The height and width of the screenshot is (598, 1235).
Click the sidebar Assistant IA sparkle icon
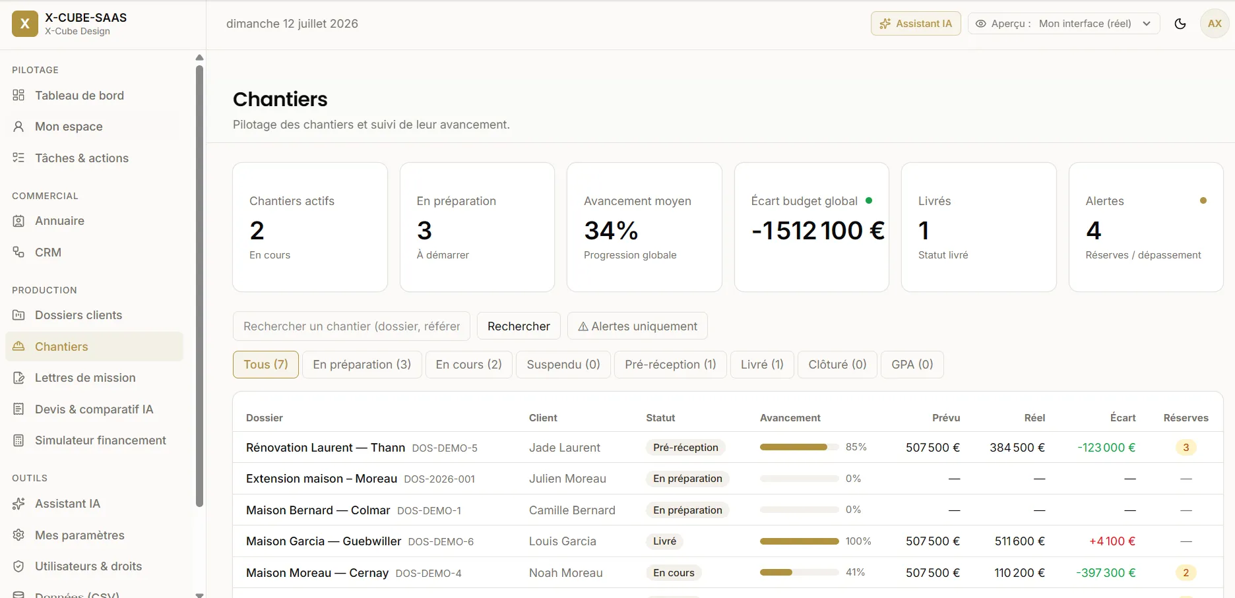click(18, 504)
